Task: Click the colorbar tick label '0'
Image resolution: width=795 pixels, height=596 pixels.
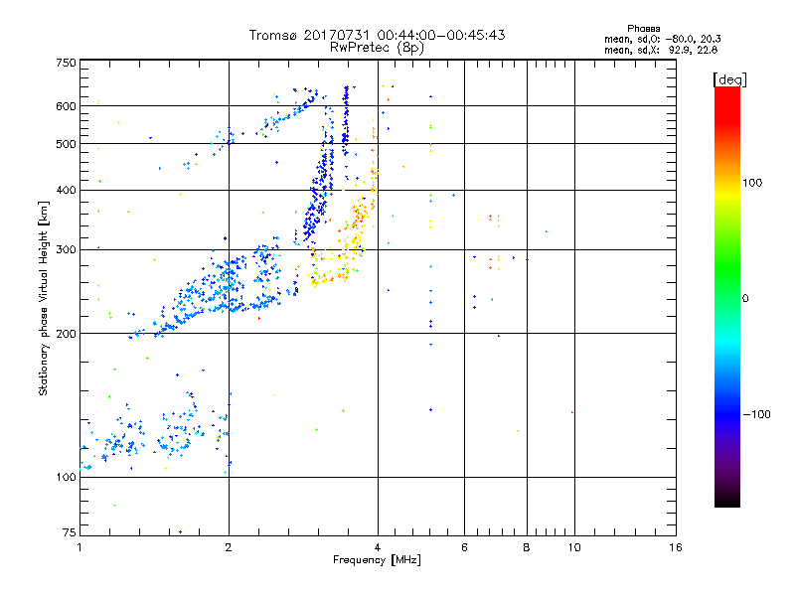Action: click(x=745, y=299)
